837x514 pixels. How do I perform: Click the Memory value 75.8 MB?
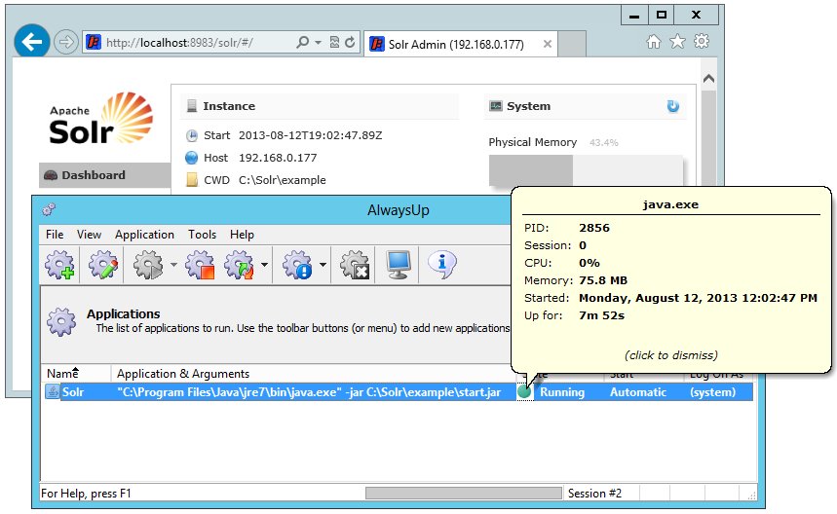click(x=603, y=280)
